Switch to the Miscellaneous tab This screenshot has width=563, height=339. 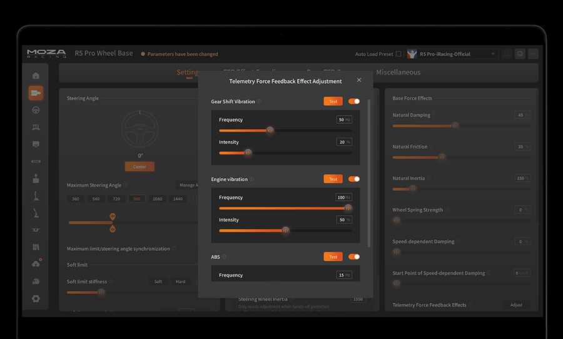398,72
